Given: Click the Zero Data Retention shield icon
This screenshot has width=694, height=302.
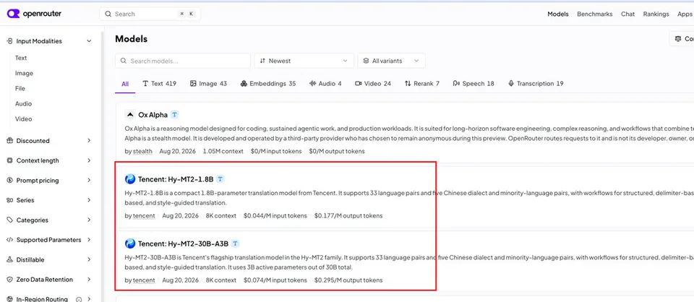Looking at the screenshot, I should point(9,280).
